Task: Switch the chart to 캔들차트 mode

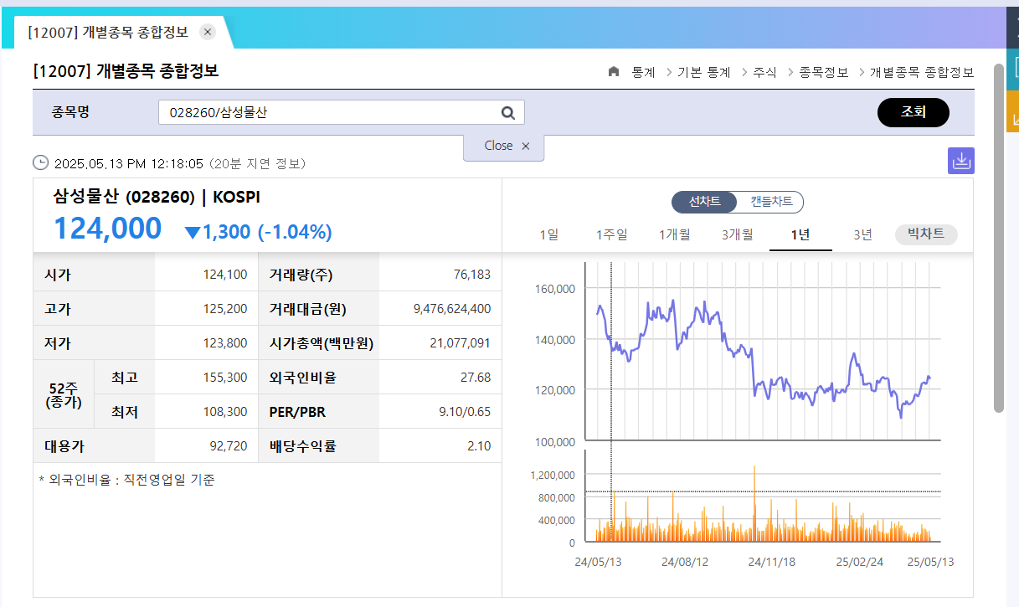Action: (769, 202)
